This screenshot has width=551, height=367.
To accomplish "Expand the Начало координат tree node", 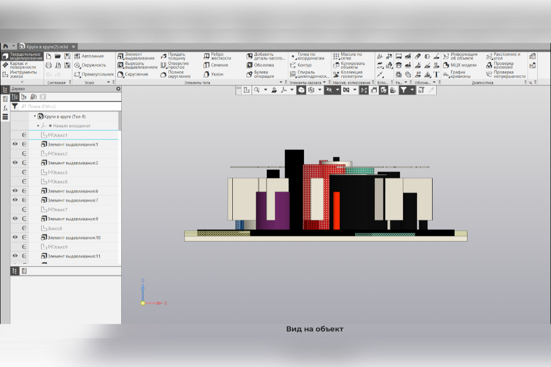I will 39,126.
